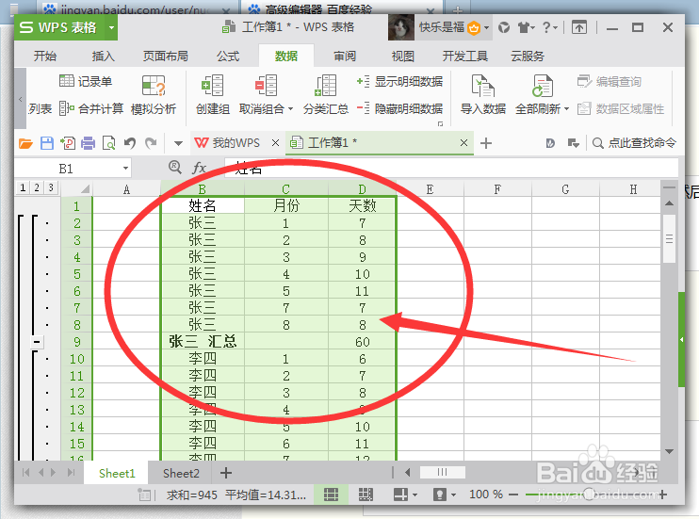
Task: Open the outline group dialog launcher
Action: point(441,124)
